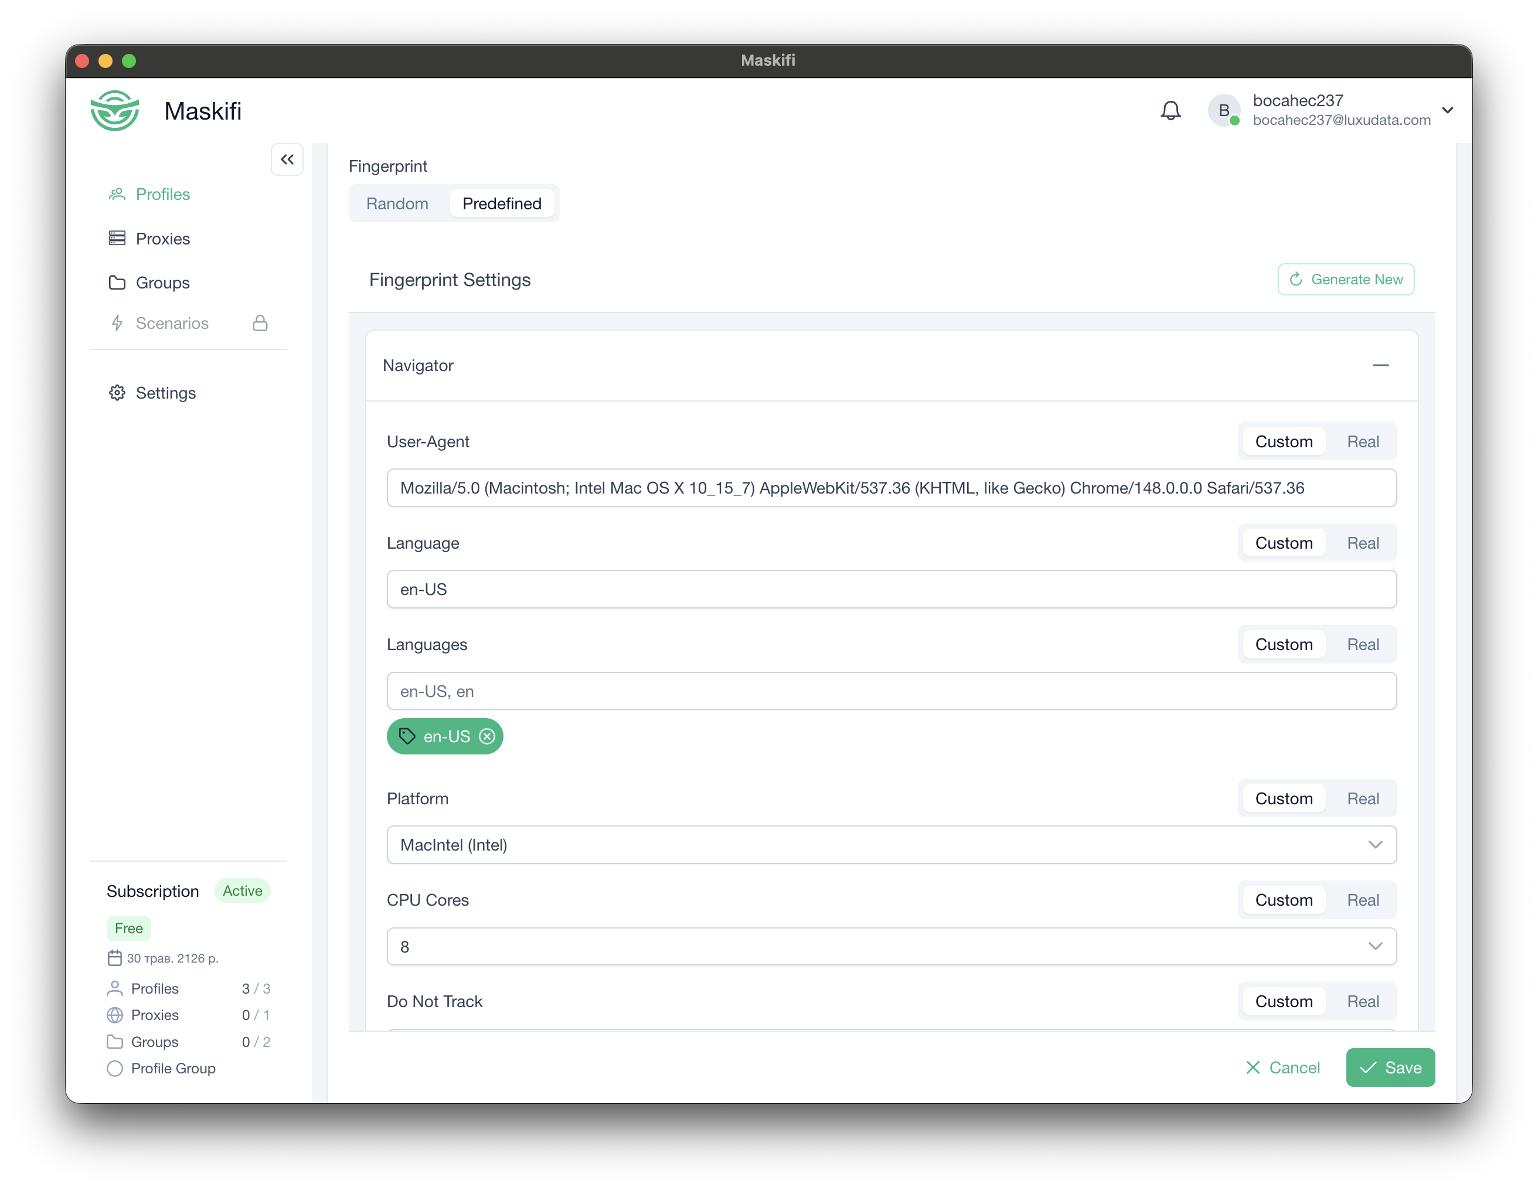This screenshot has width=1538, height=1190.
Task: Switch CPU Cores to Real
Action: (1363, 900)
